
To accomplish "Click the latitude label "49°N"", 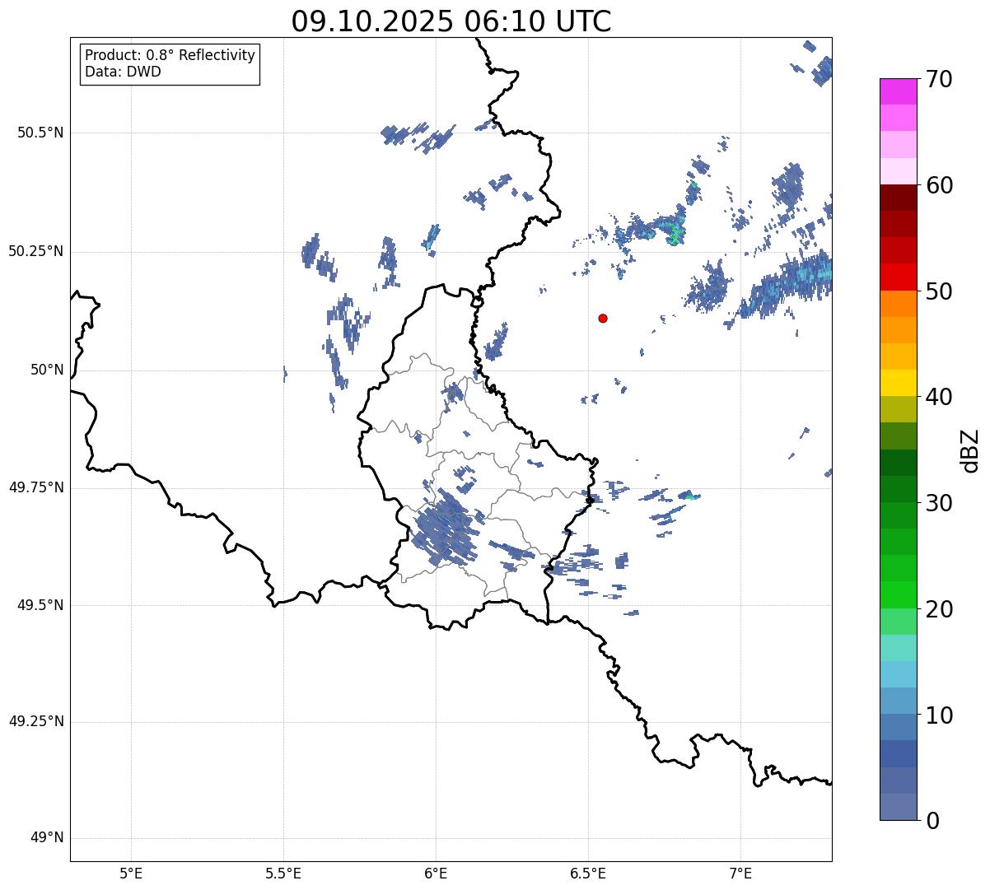I will (x=47, y=838).
